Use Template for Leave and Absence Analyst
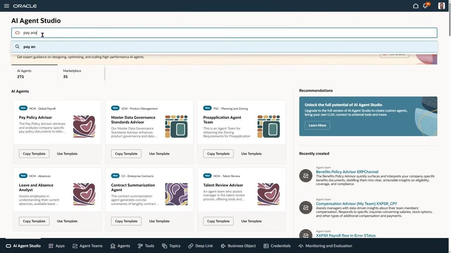Image resolution: width=451 pixels, height=253 pixels. click(x=67, y=221)
